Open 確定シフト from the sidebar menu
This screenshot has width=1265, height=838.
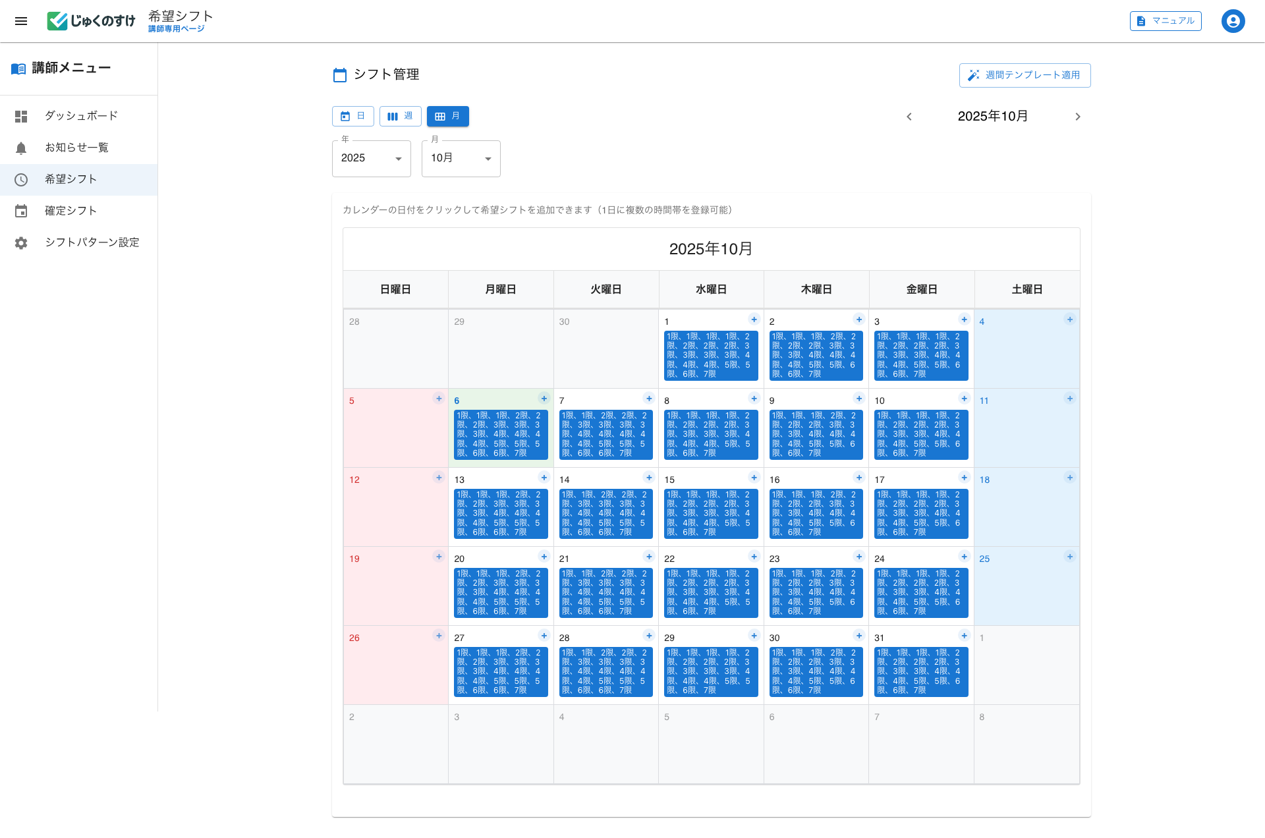click(x=70, y=211)
